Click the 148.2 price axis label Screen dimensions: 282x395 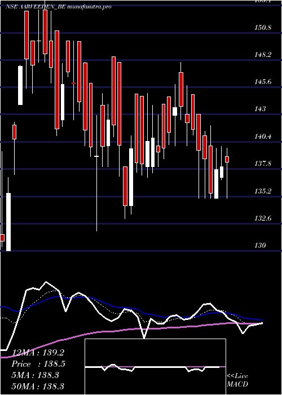tap(263, 55)
